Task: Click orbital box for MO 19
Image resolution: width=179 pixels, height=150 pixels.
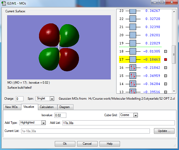Action: [133, 43]
